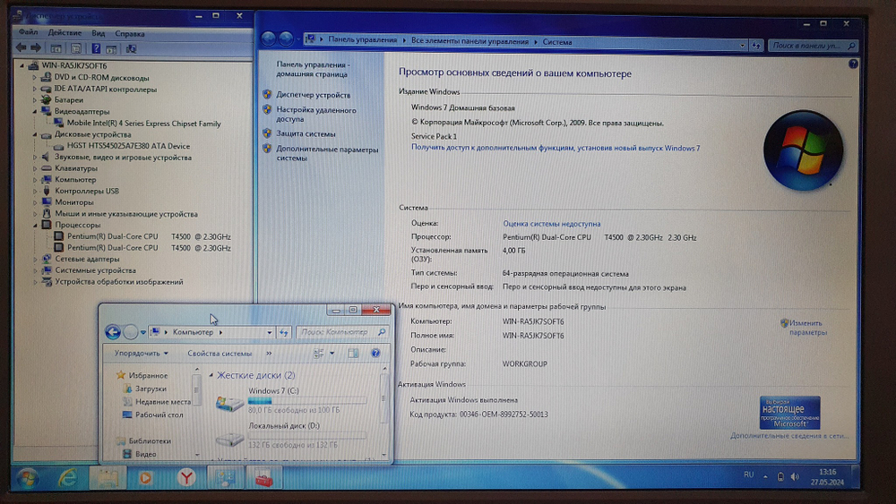Open address bar dropdown in System window
This screenshot has height=504, width=896.
click(742, 45)
